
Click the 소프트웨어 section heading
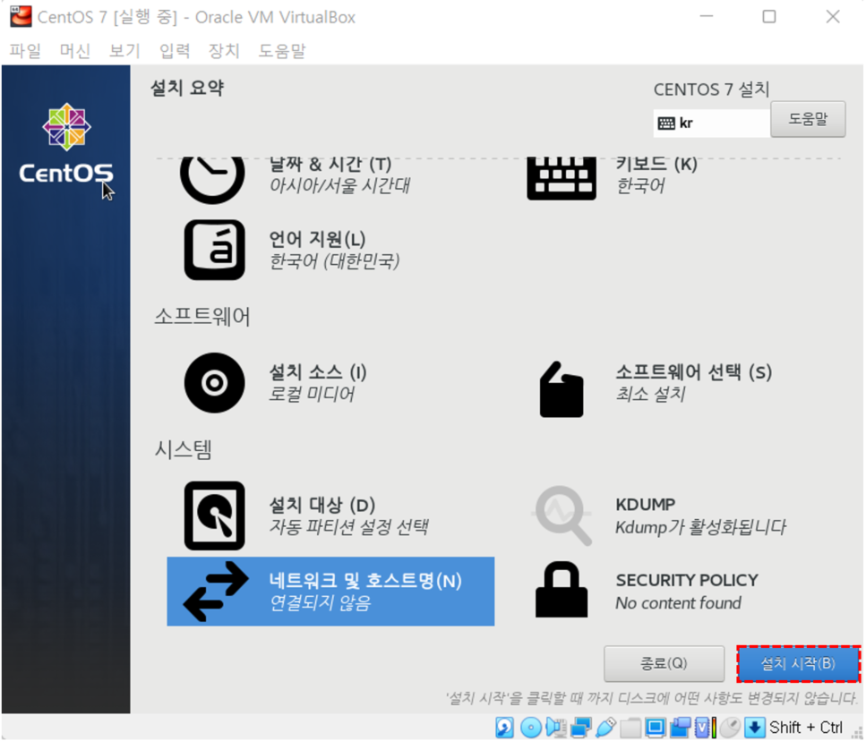click(x=202, y=316)
